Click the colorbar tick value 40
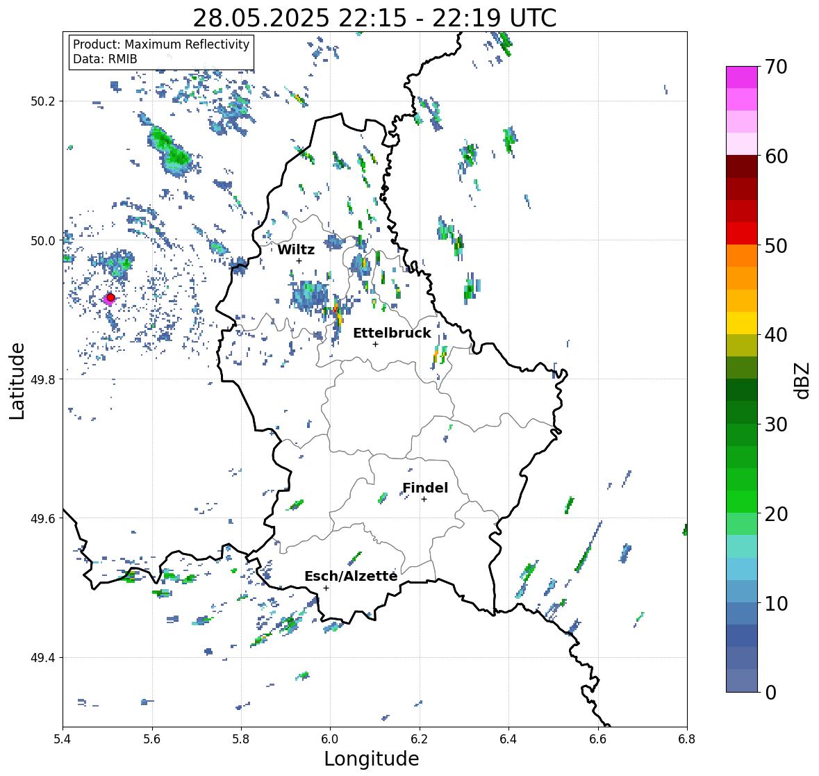 click(x=776, y=335)
